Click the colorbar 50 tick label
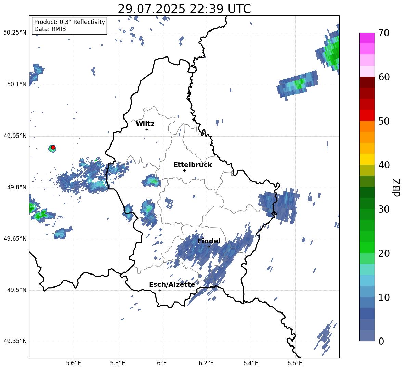 pos(384,121)
